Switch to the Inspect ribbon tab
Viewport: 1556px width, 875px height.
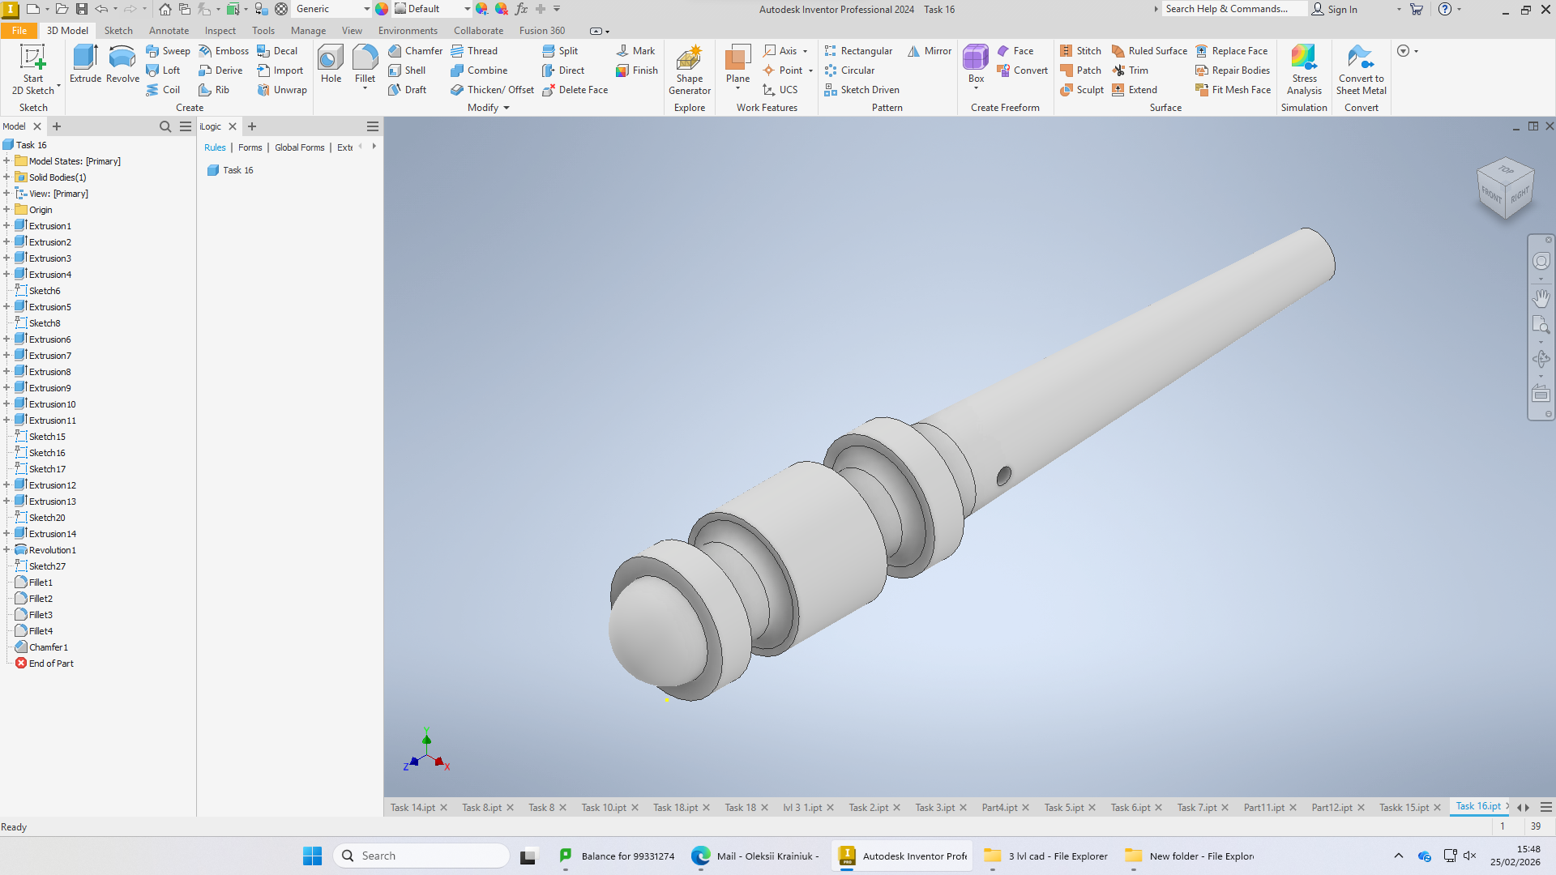(x=220, y=31)
